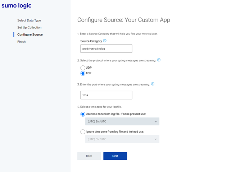Viewport: 245px width, 172px height.
Task: Open the Configure Source step
Action: click(30, 34)
